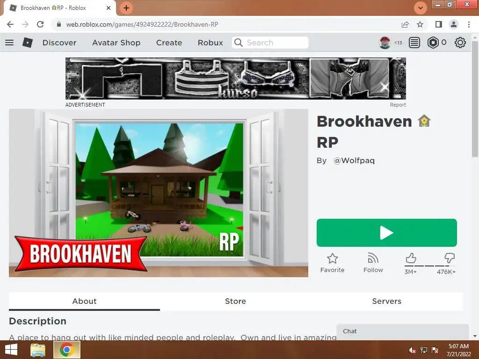This screenshot has height=359, width=479.
Task: Click the Brookhaven RP title heading
Action: tap(374, 131)
